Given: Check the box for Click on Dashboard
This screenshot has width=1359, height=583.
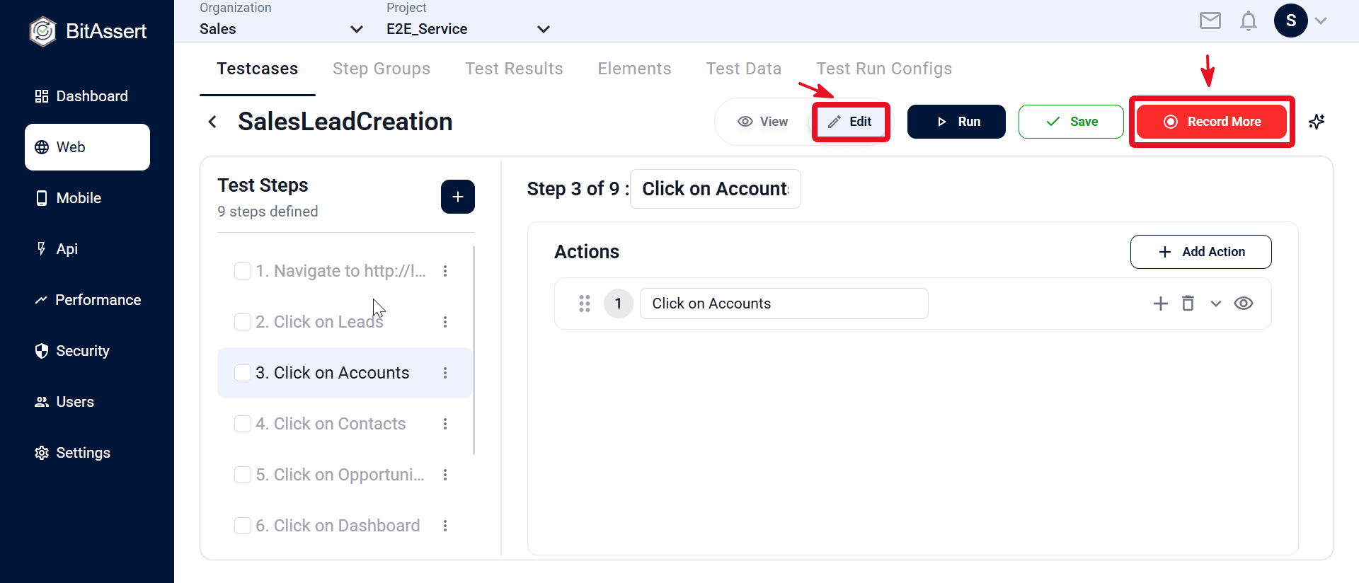Looking at the screenshot, I should tap(243, 526).
